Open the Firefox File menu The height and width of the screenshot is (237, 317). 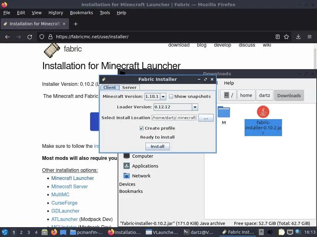tap(7, 13)
